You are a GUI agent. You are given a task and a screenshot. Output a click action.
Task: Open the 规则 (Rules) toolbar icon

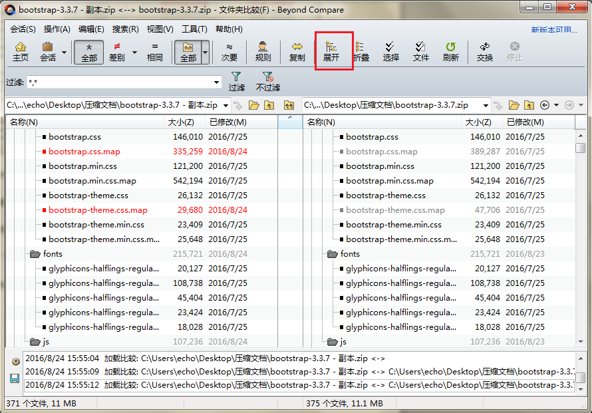click(x=263, y=51)
